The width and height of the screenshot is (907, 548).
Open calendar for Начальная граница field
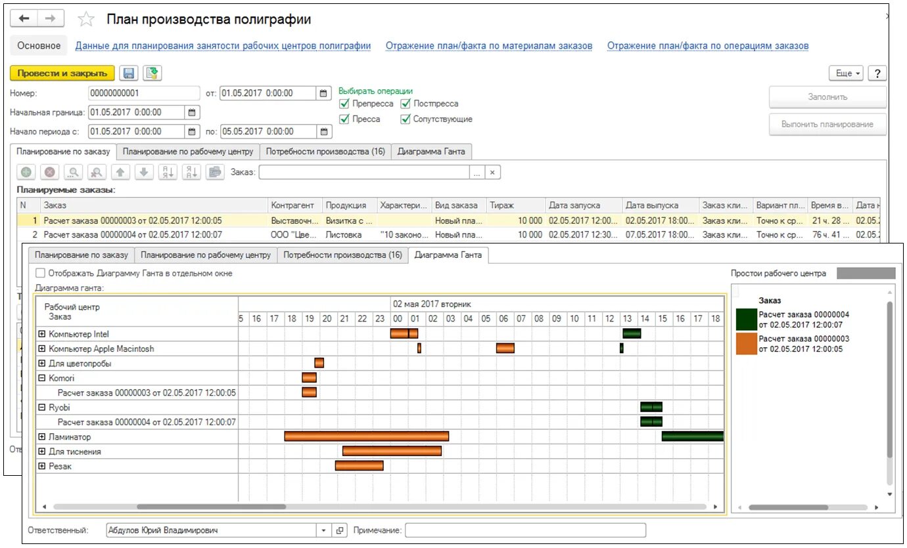pyautogui.click(x=191, y=112)
